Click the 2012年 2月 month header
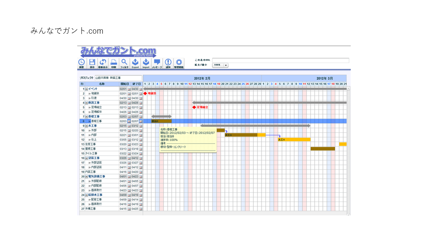Image resolution: width=428 pixels, height=240 pixels. 202,78
